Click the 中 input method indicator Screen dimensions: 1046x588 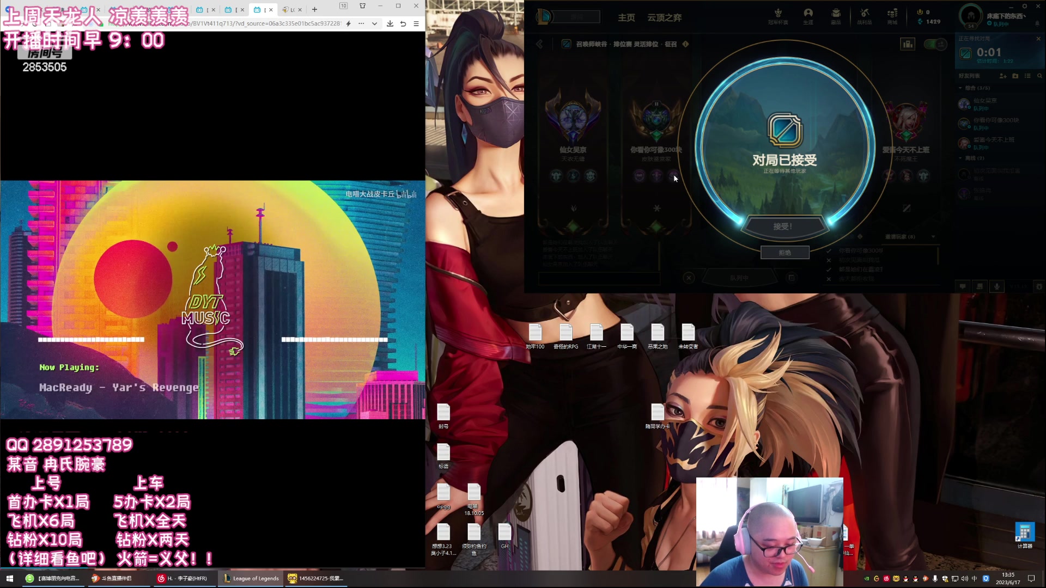(x=974, y=579)
